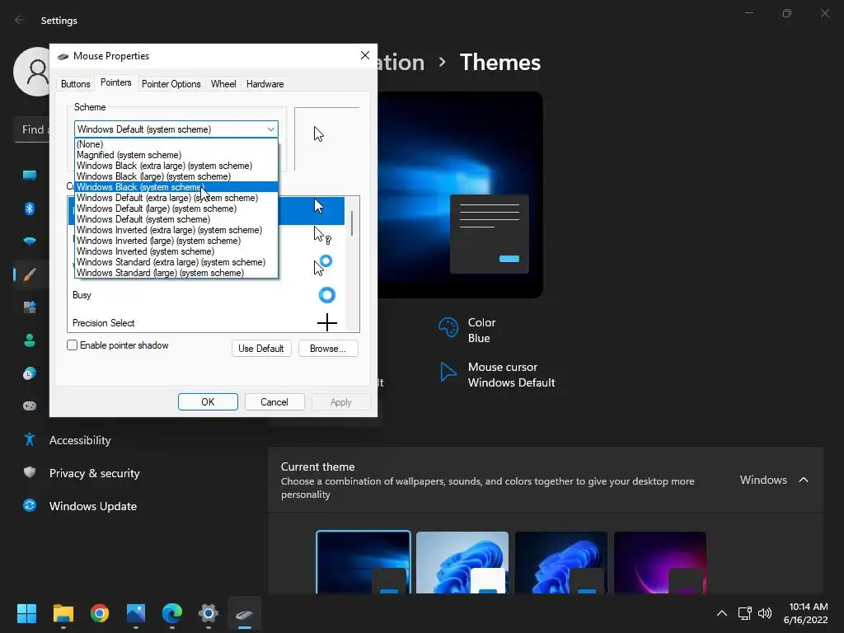844x633 pixels.
Task: Click the Privacy & security shield icon
Action: pos(30,472)
